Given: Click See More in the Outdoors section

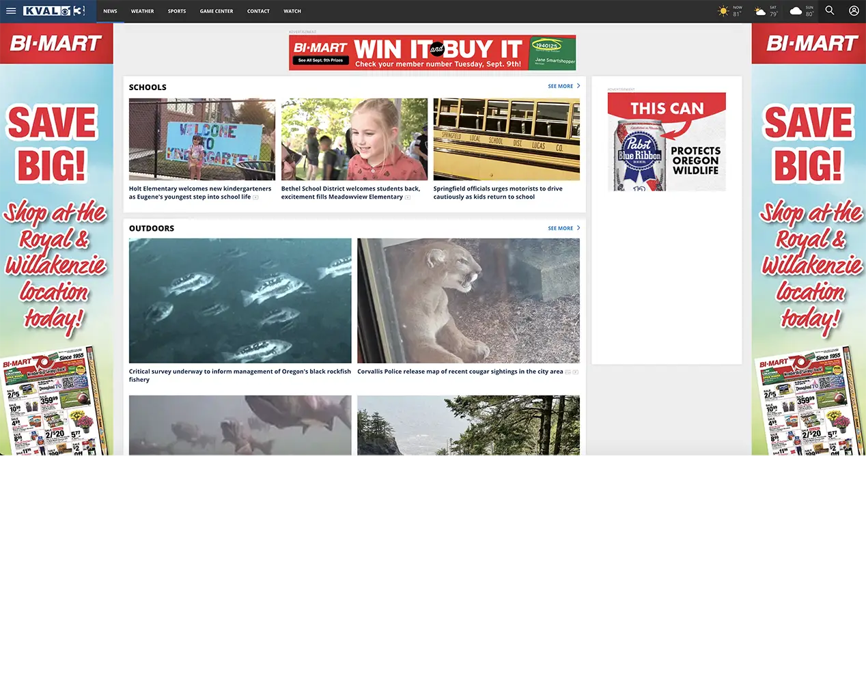Looking at the screenshot, I should pos(560,228).
